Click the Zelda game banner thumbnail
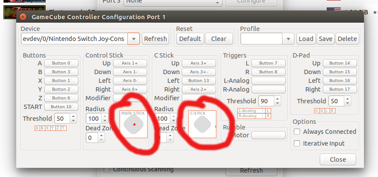Viewport: 378px width, 177px height. pos(25,12)
